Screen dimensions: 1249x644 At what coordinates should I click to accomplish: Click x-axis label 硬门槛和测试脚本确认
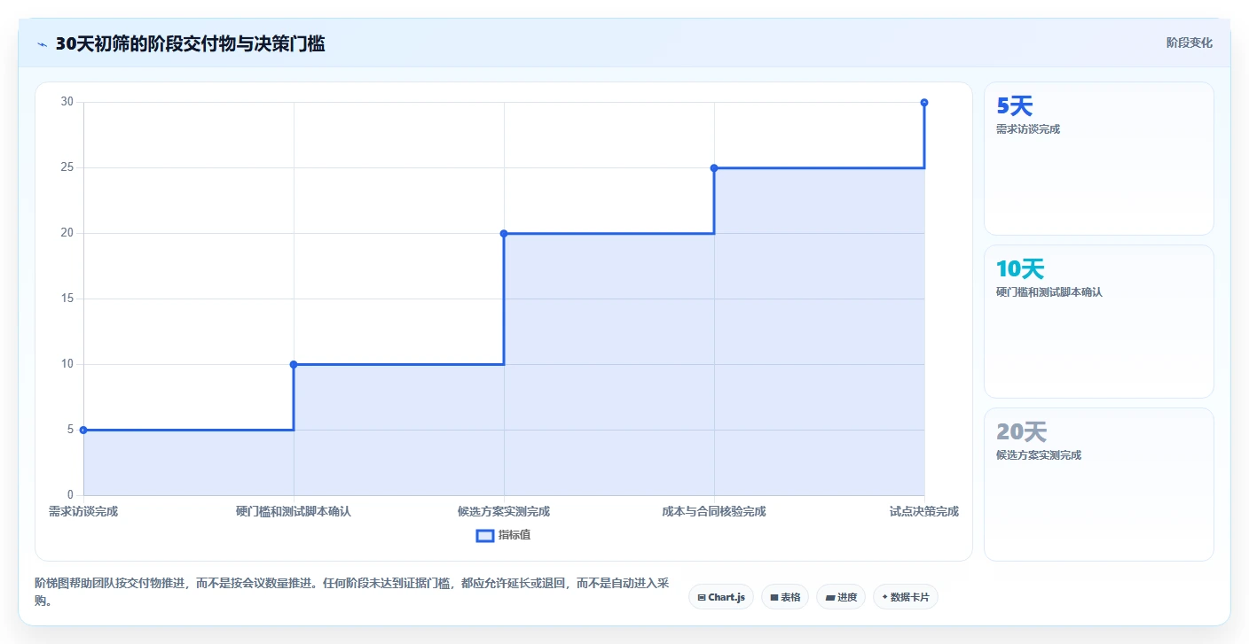[x=294, y=511]
